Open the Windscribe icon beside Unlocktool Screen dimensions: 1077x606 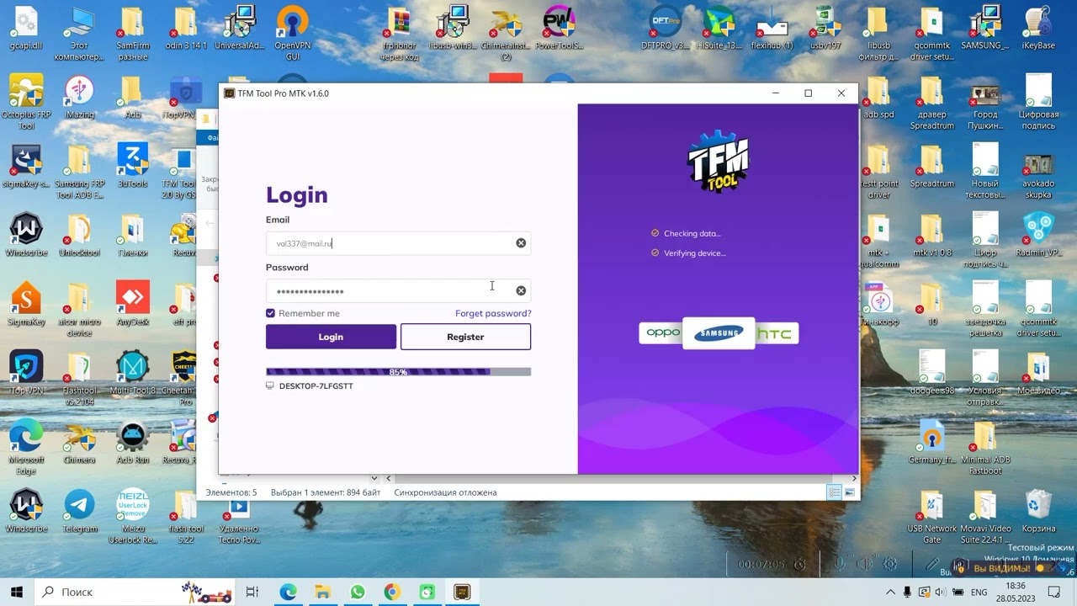[x=26, y=235]
